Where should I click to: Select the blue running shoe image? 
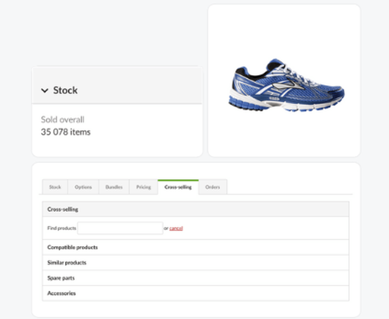tap(286, 85)
